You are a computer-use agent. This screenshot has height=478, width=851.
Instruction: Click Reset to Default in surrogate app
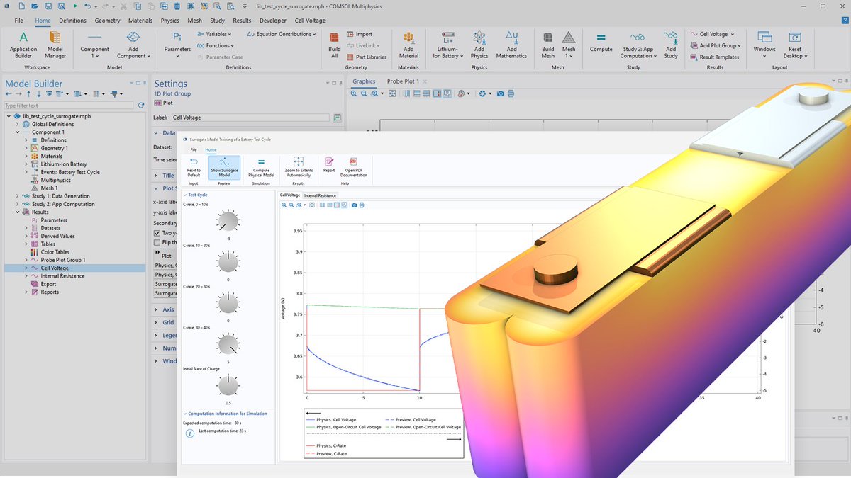pos(194,167)
